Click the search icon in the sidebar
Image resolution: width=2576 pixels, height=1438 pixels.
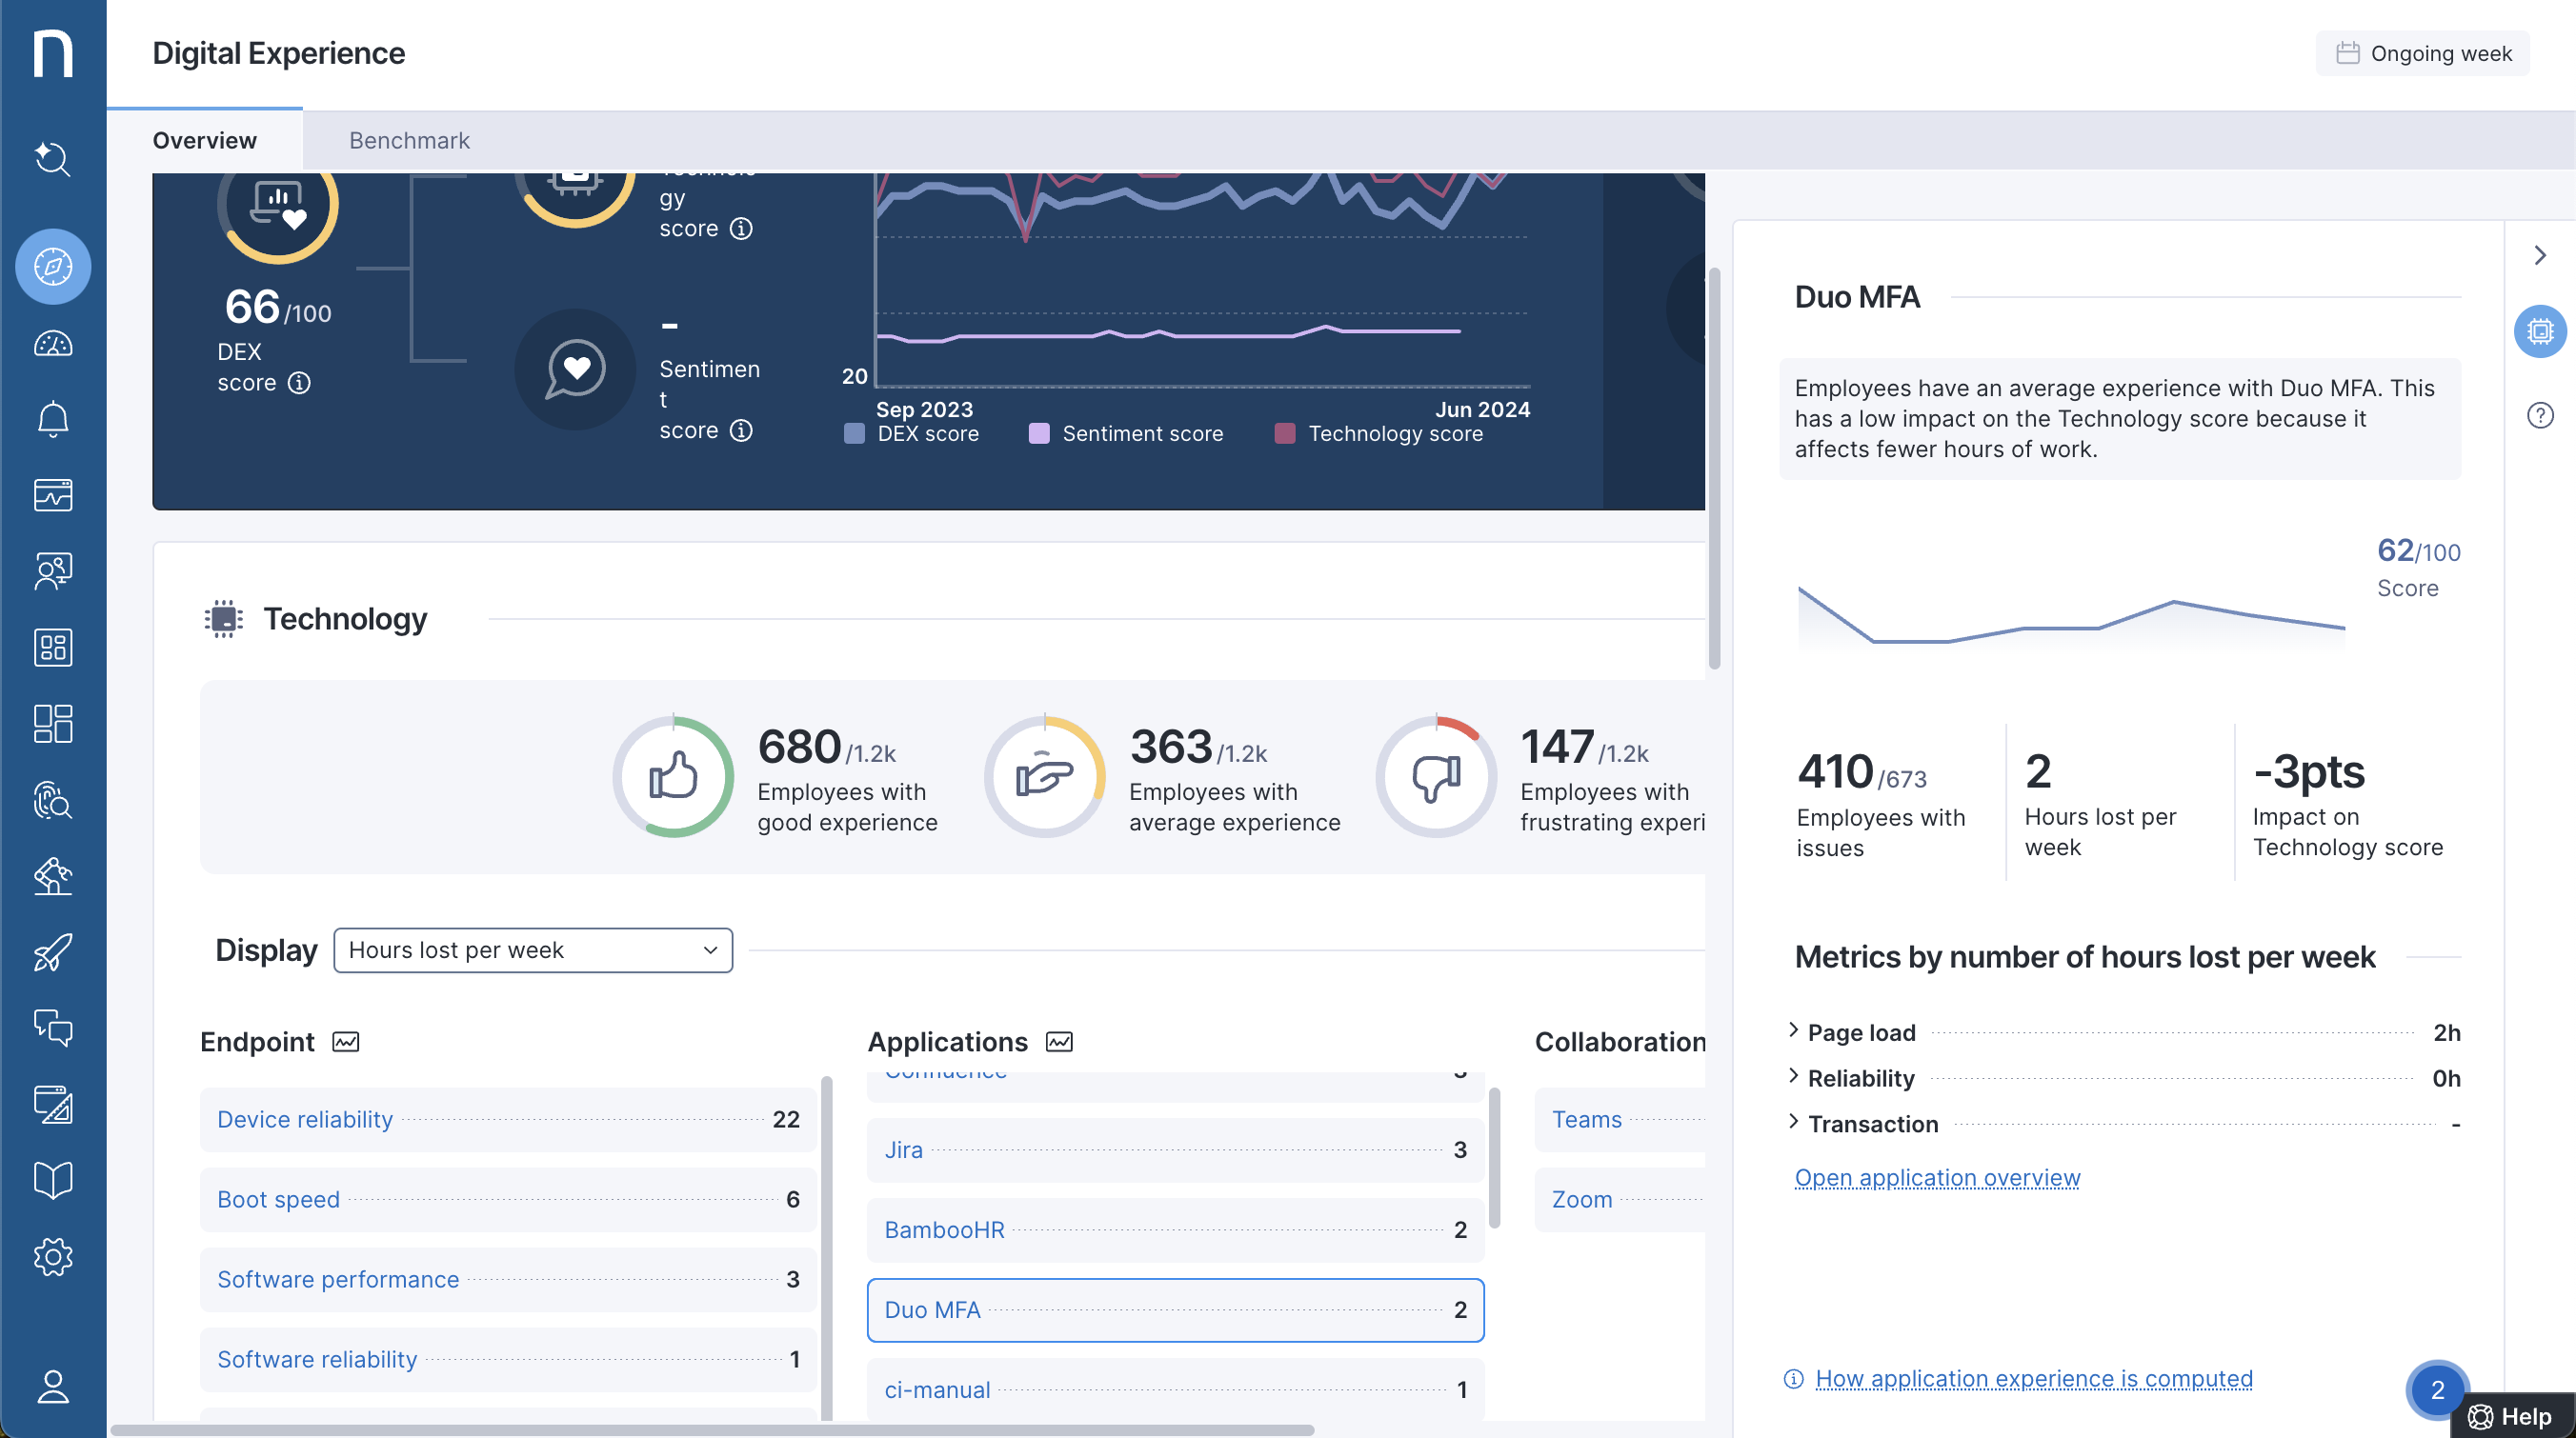pyautogui.click(x=52, y=159)
